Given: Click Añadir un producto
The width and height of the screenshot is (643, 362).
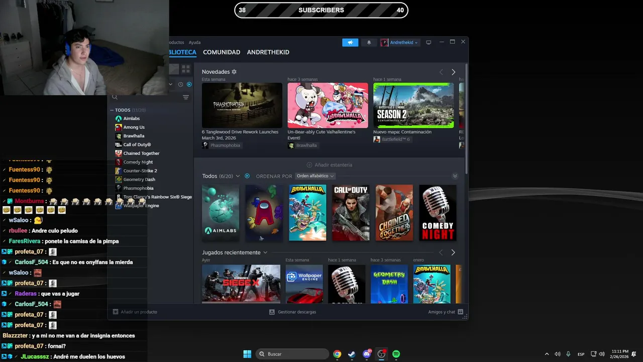Looking at the screenshot, I should pyautogui.click(x=135, y=312).
